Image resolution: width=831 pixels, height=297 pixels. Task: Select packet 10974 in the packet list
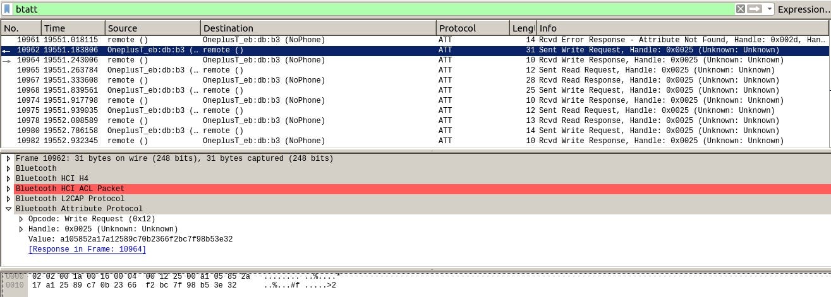tap(415, 100)
